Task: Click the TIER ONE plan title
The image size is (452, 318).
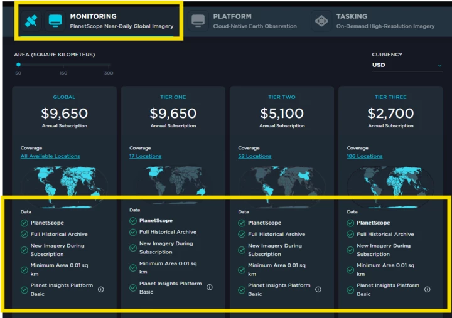Action: 173,97
